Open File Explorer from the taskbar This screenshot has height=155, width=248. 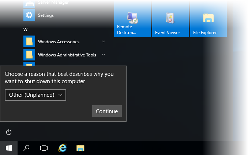point(80,148)
